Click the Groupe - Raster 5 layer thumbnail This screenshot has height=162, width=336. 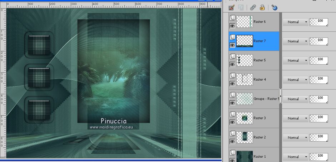click(x=244, y=99)
